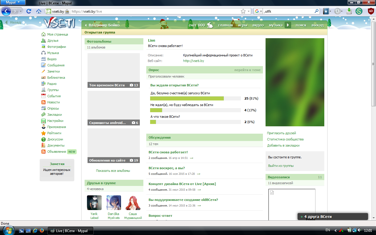Screen dimensions: 376x235
Task: Open the Mypal application menu
Action: [13, 2]
